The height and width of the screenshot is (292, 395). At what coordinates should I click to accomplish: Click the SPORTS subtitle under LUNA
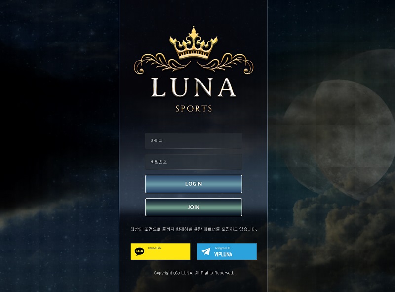point(194,109)
